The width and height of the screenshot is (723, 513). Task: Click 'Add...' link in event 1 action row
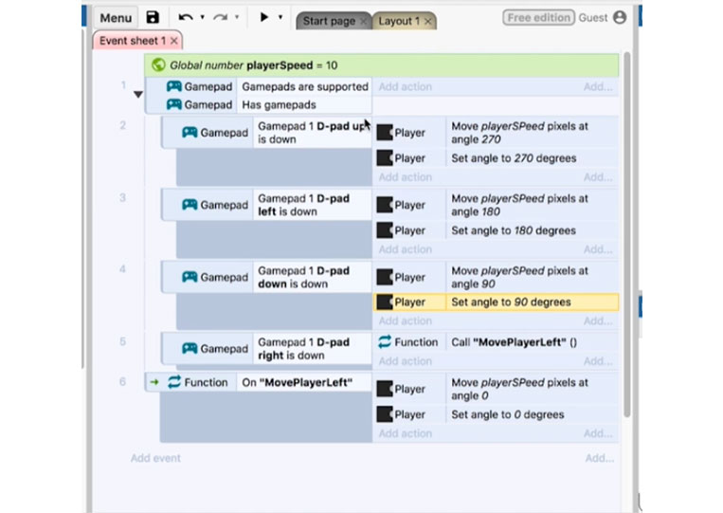click(x=598, y=86)
